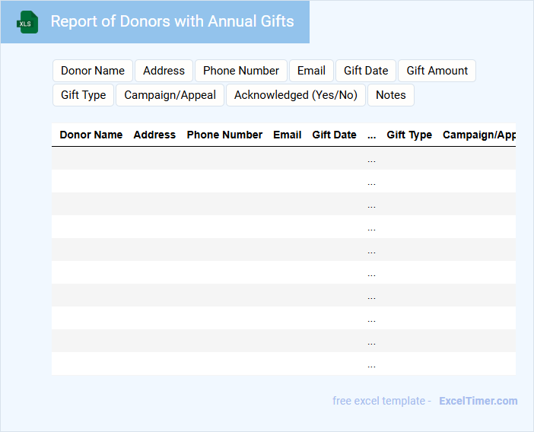Select the Email column header
Image resolution: width=534 pixels, height=432 pixels.
point(288,135)
